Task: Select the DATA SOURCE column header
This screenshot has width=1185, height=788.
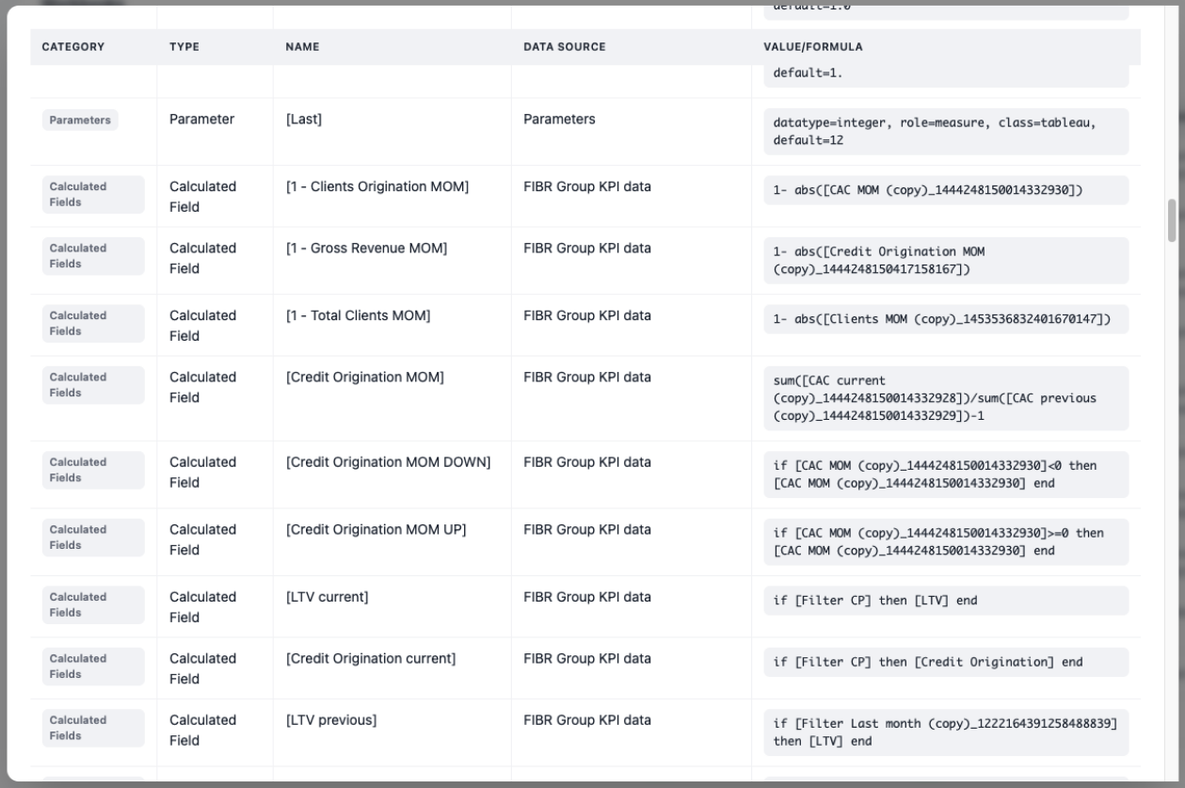Action: pyautogui.click(x=562, y=45)
